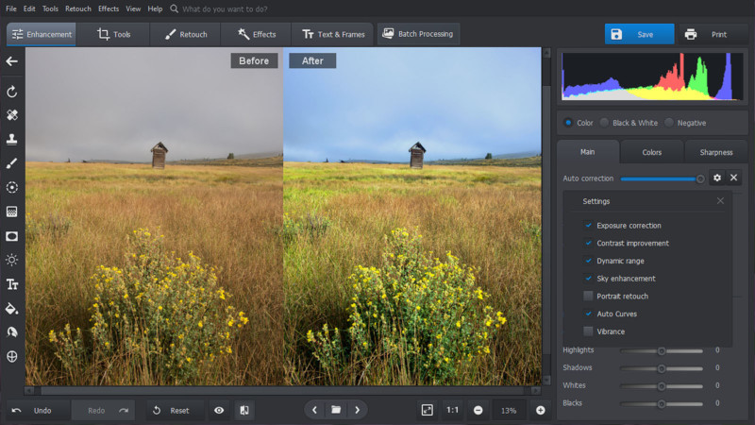Uncheck Exposure correction

588,225
